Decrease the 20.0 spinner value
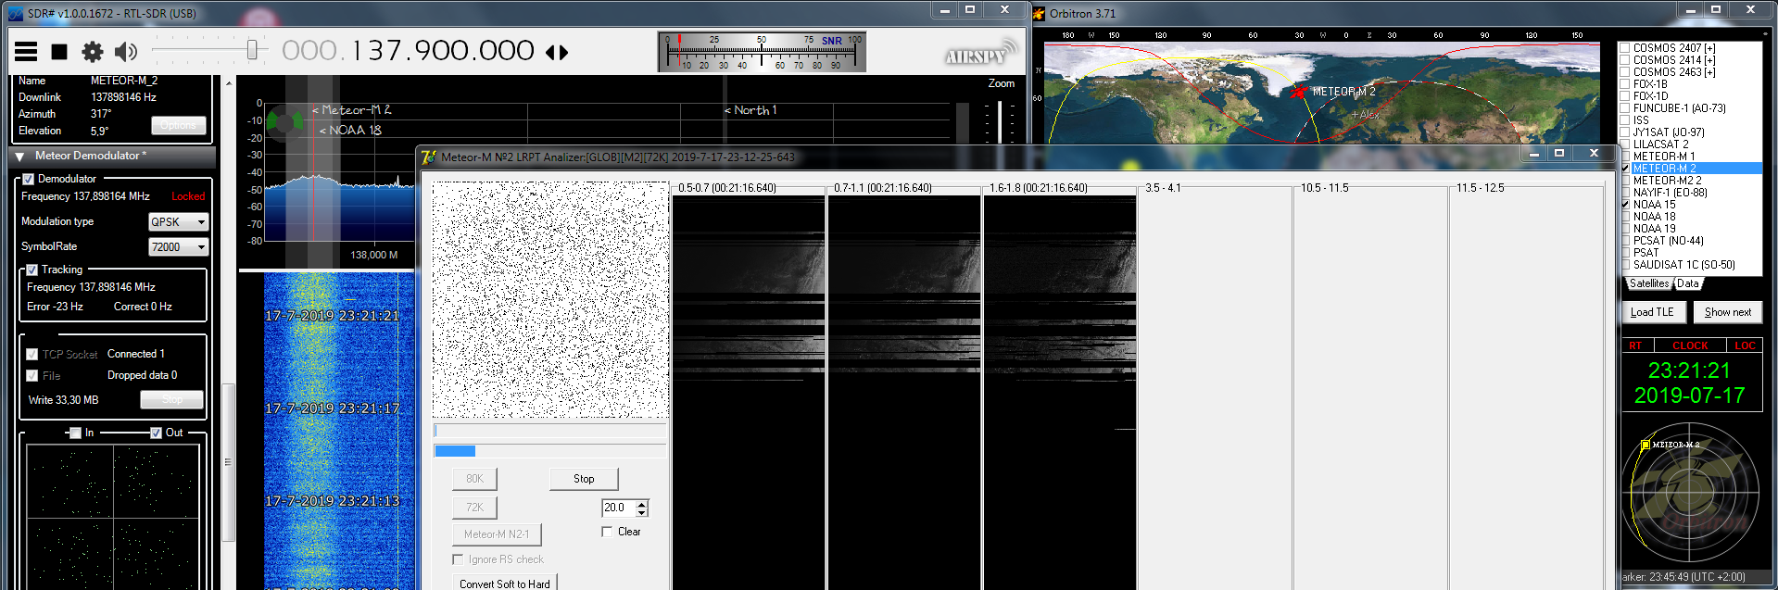 (642, 512)
